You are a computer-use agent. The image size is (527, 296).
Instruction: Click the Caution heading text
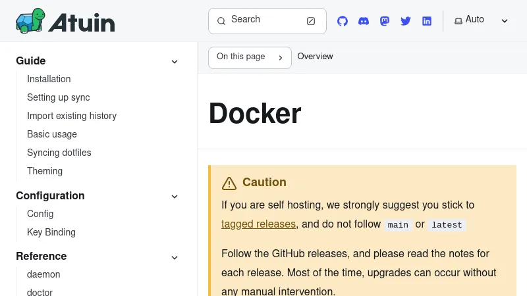(264, 182)
